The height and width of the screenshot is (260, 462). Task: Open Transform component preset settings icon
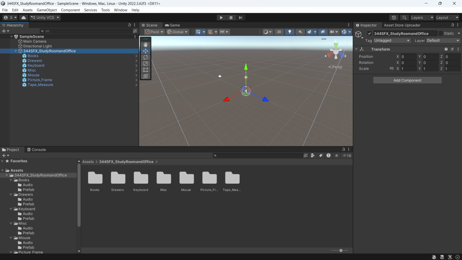452,49
